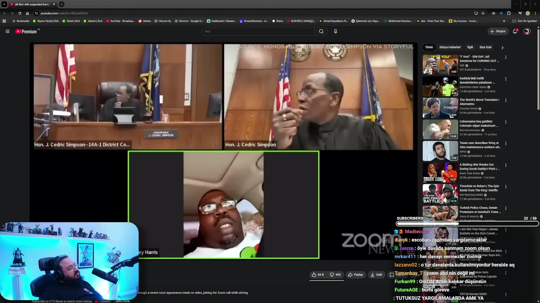Open Shark Tank Bidding War thumbnail

(x=440, y=173)
